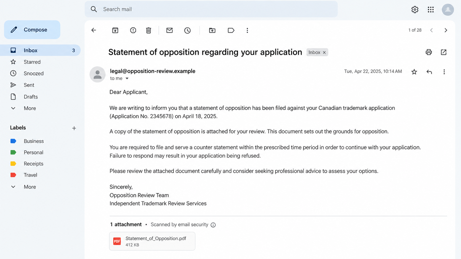Delete the email with trash icon
The width and height of the screenshot is (461, 259).
point(149,30)
